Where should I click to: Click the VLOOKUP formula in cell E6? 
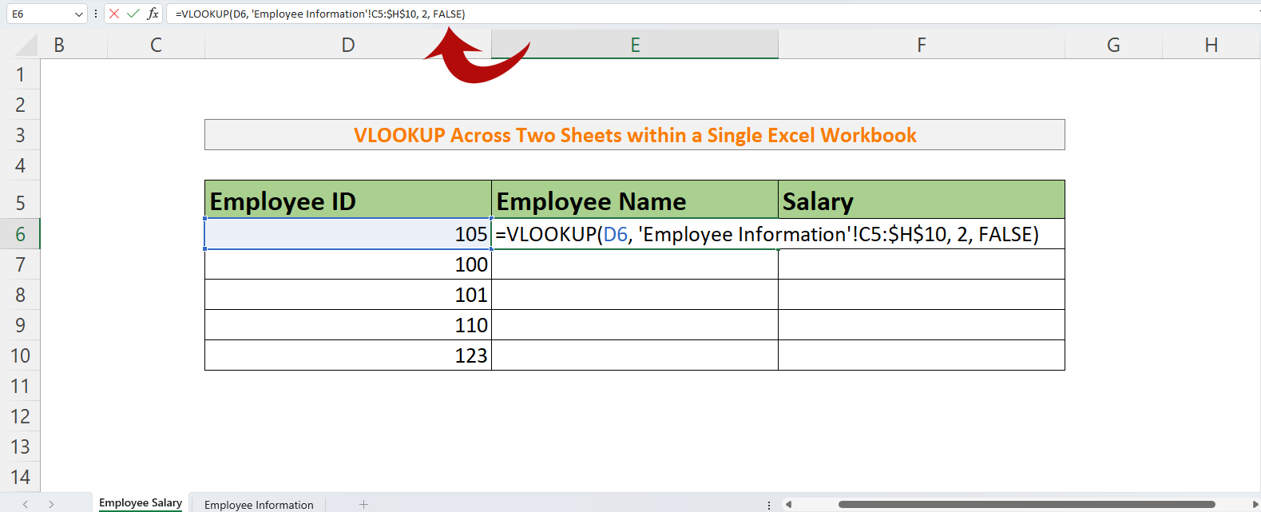coord(767,234)
